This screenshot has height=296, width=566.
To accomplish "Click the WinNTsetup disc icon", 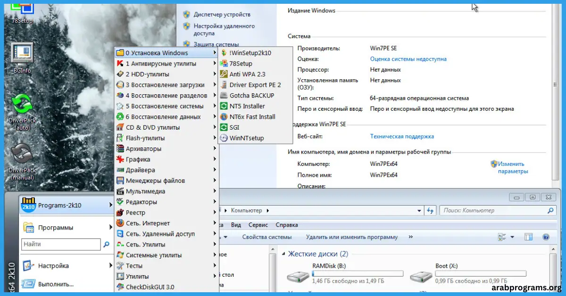I will click(224, 138).
